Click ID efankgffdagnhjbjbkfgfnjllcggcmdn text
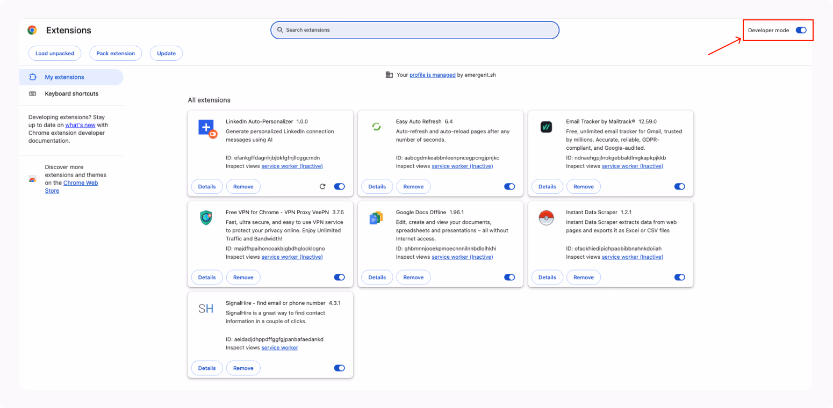The image size is (833, 408). 273,158
